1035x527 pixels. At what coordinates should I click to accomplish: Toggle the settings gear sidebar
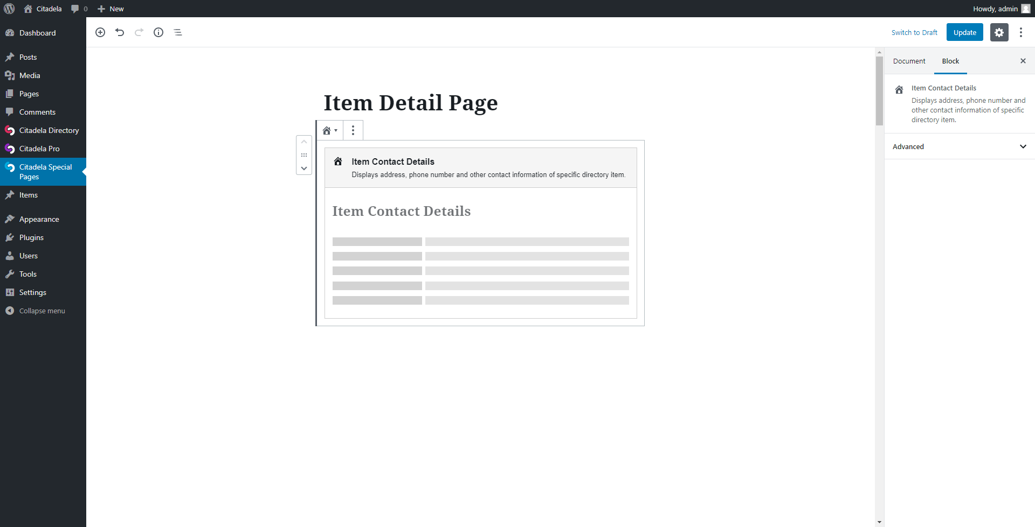pyautogui.click(x=999, y=32)
